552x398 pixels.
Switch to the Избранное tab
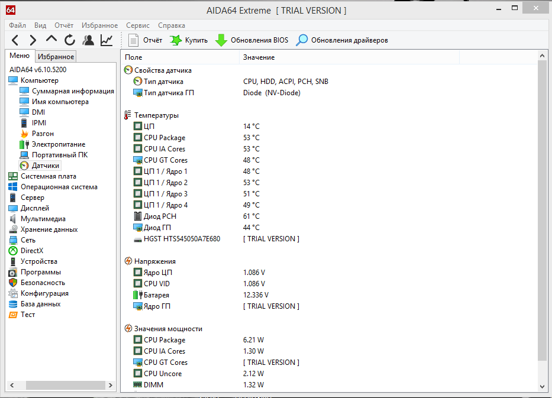[56, 57]
